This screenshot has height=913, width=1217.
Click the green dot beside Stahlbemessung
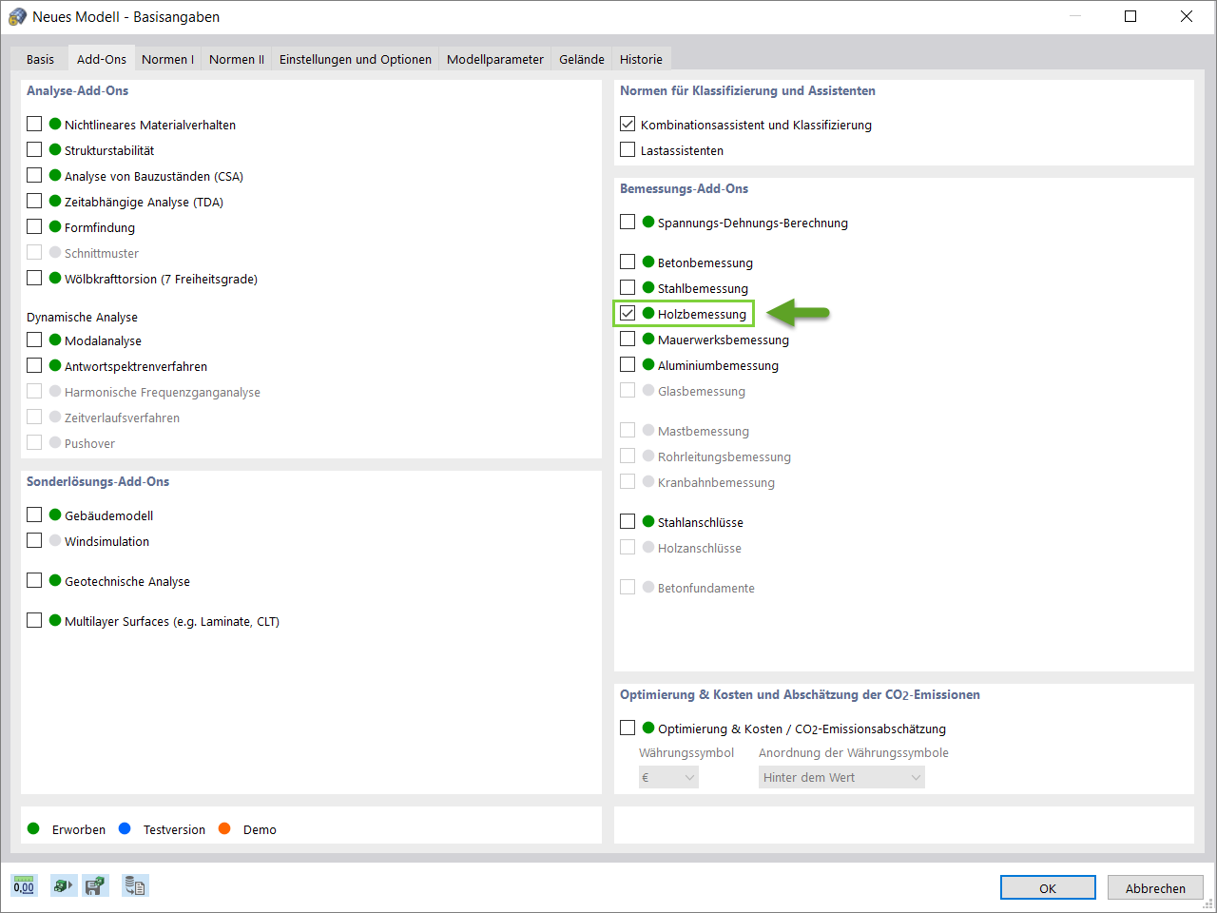(x=648, y=288)
